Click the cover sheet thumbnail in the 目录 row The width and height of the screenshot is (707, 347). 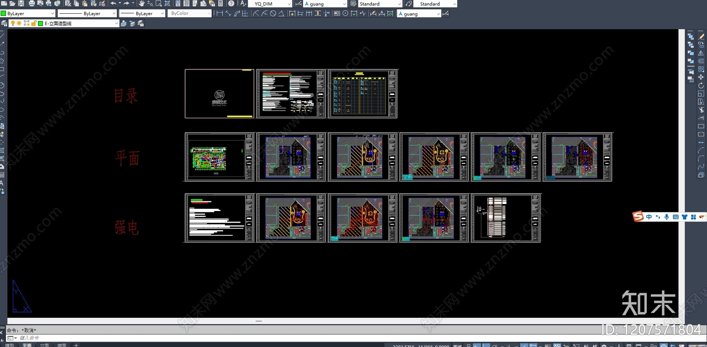pyautogui.click(x=220, y=94)
